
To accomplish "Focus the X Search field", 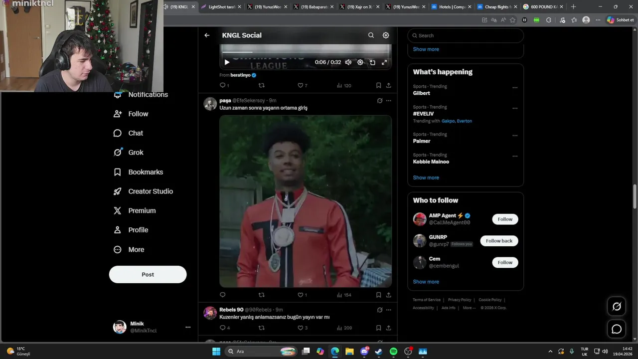I will (x=466, y=35).
